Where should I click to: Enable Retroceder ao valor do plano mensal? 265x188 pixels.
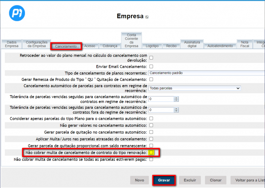[x=151, y=58]
